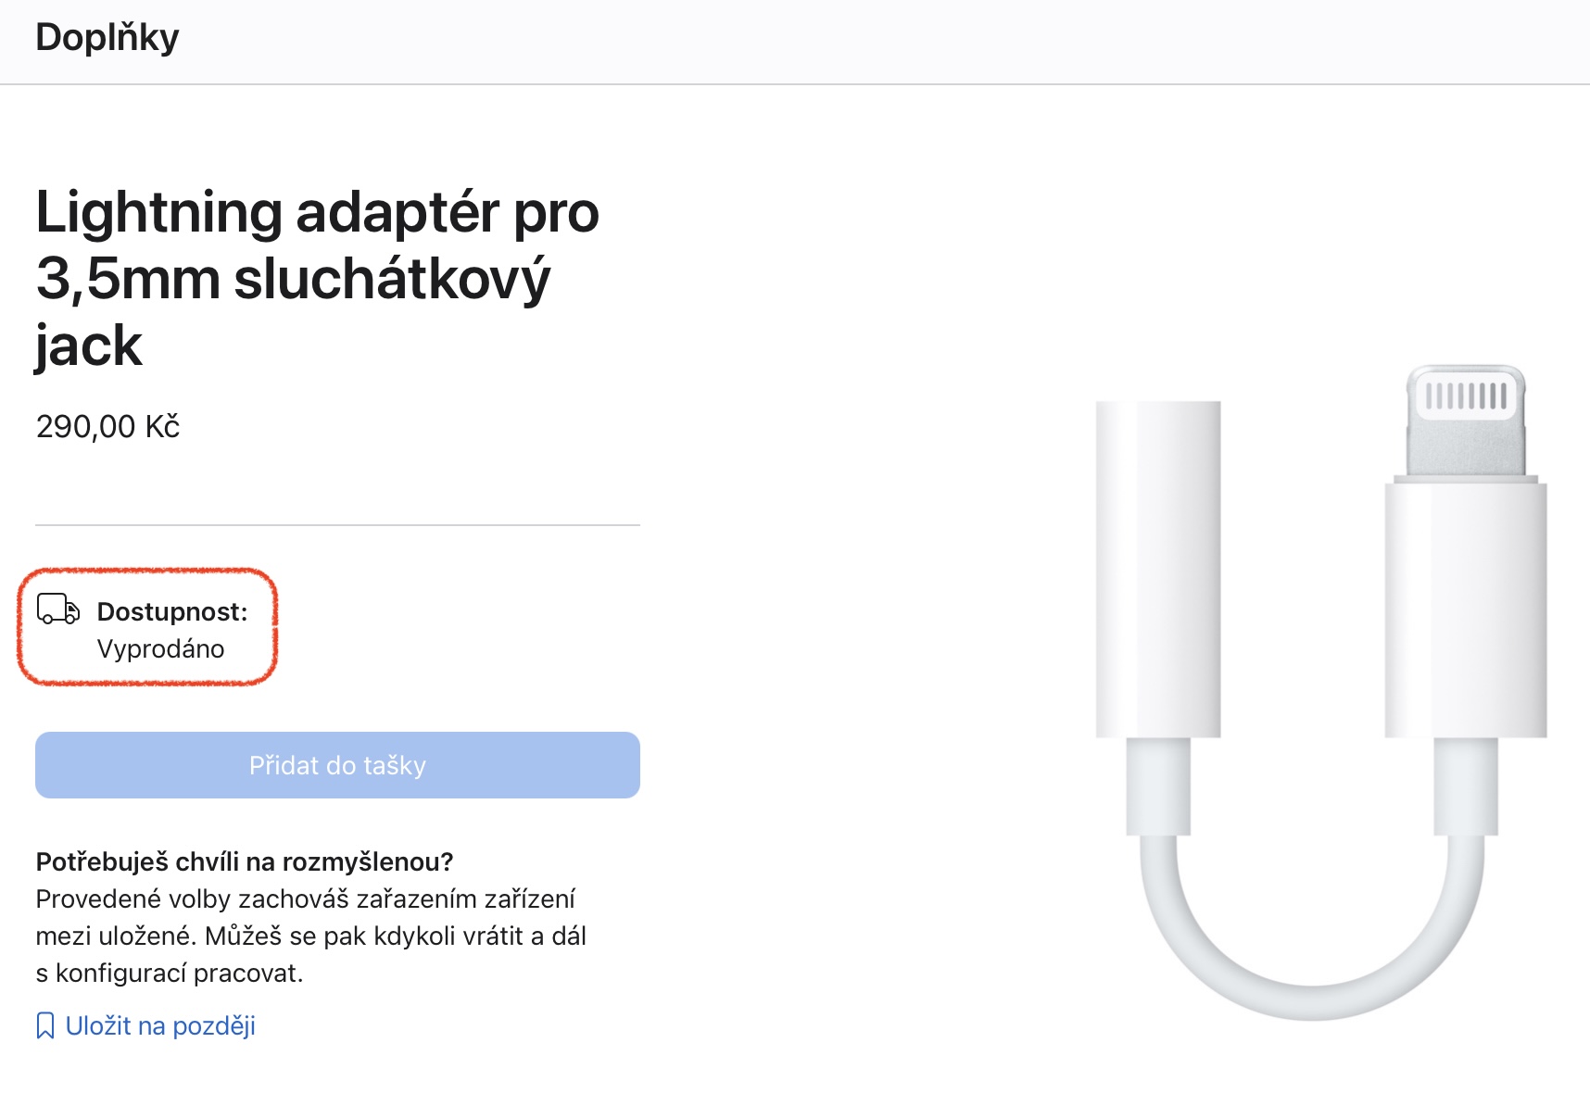Image resolution: width=1590 pixels, height=1093 pixels.
Task: Click the word jack in the title
Action: [89, 345]
